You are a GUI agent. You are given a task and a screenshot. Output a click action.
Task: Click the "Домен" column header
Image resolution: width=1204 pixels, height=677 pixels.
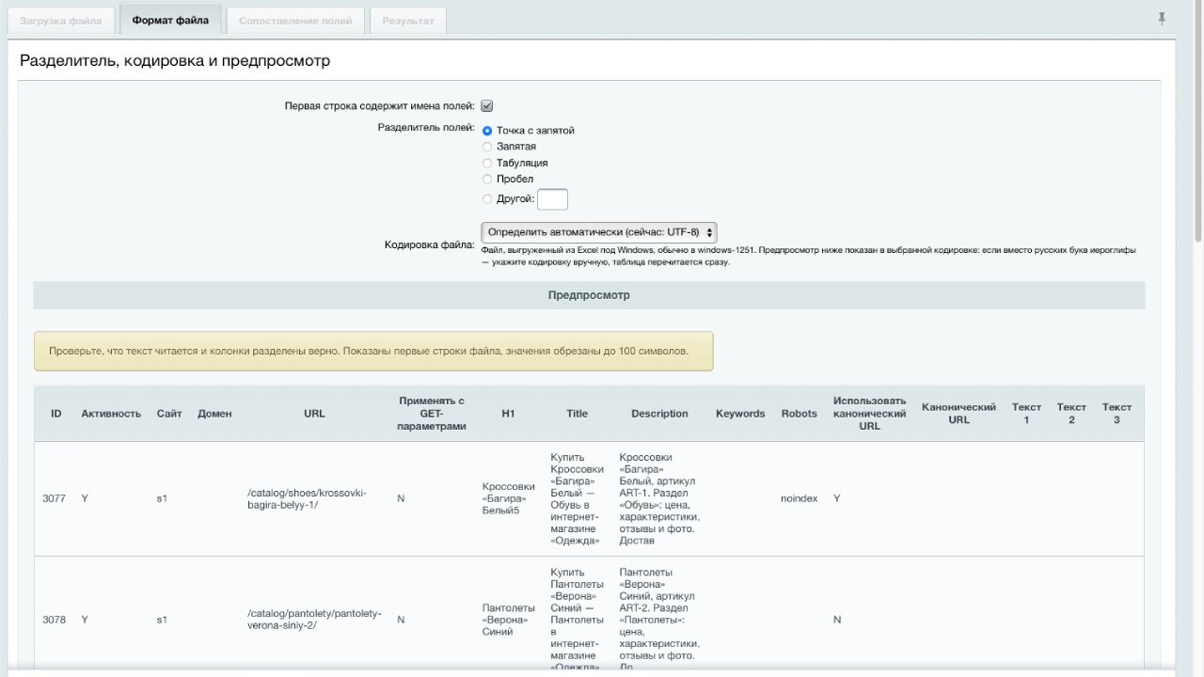click(214, 414)
